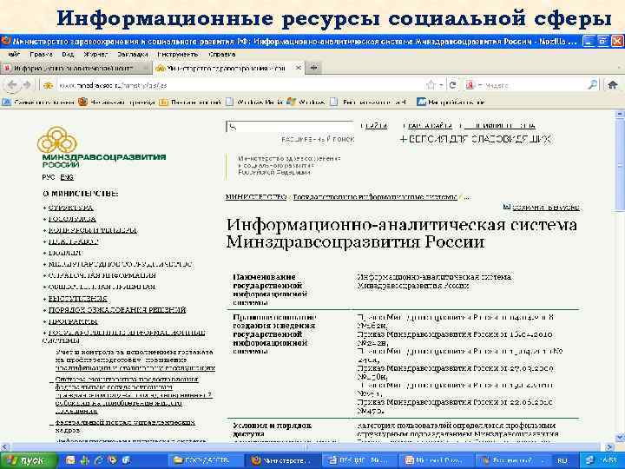
Task: Close the active Министерство здравоохранения tab
Action: point(298,69)
